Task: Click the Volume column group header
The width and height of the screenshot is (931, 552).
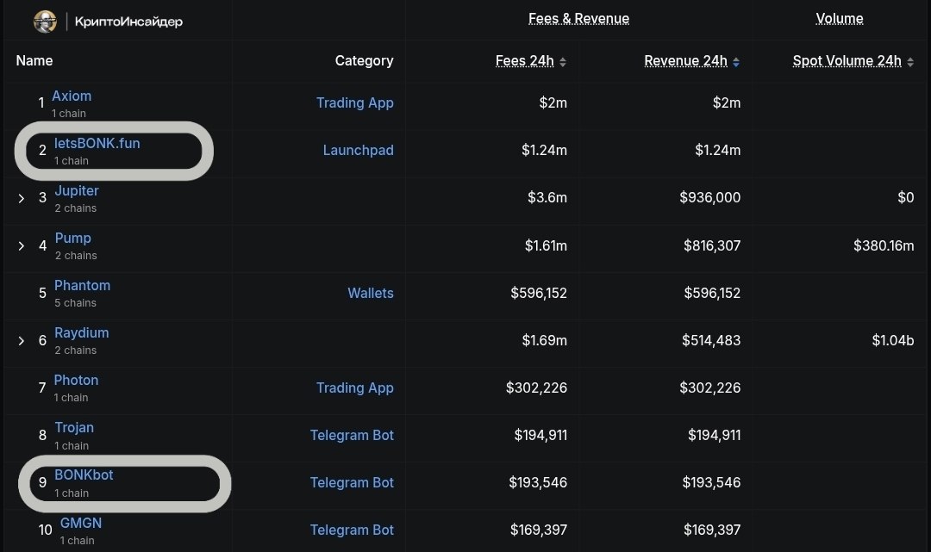Action: (840, 19)
